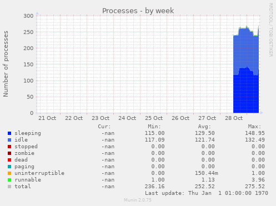Screen dimensions: 276x206
Task: Click uninterruptible maximum value 1.00
Action: 258,173
